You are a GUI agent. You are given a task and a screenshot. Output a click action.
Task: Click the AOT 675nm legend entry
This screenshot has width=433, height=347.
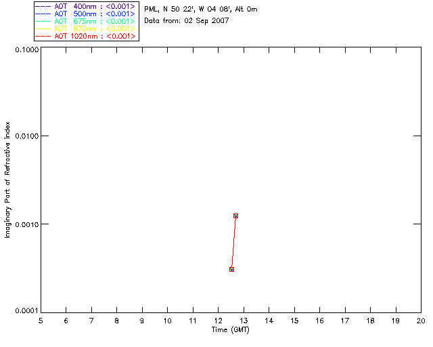[85, 21]
